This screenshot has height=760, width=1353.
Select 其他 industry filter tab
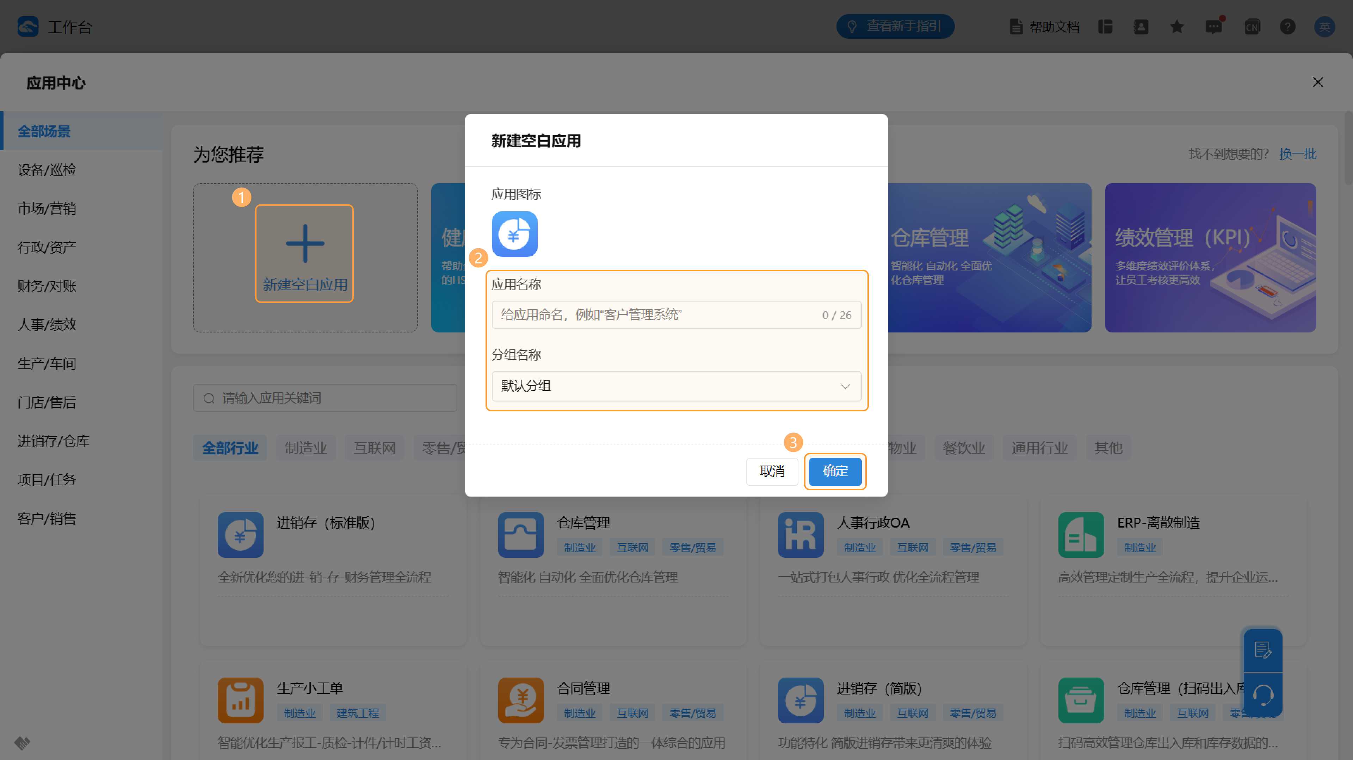[x=1108, y=448]
